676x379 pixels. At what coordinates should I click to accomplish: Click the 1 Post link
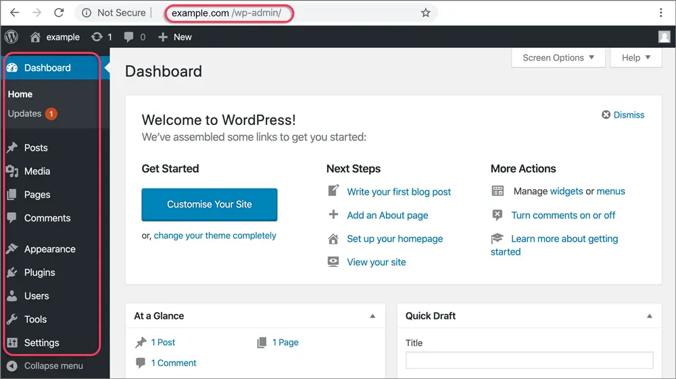click(163, 343)
